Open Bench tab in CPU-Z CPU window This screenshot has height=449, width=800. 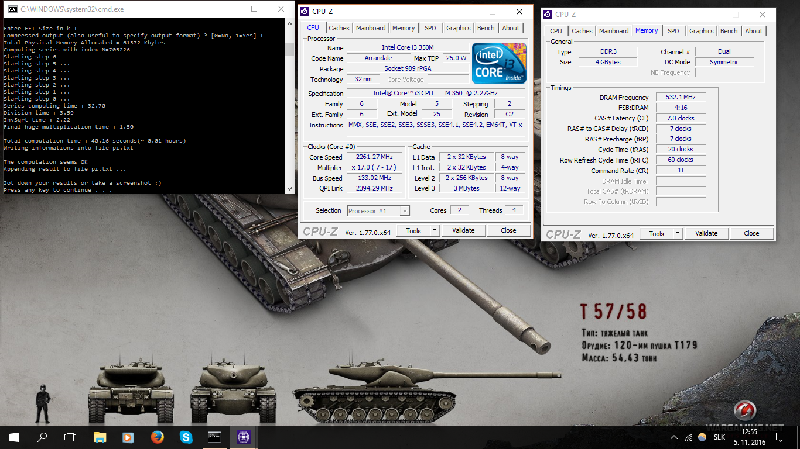[x=486, y=27]
